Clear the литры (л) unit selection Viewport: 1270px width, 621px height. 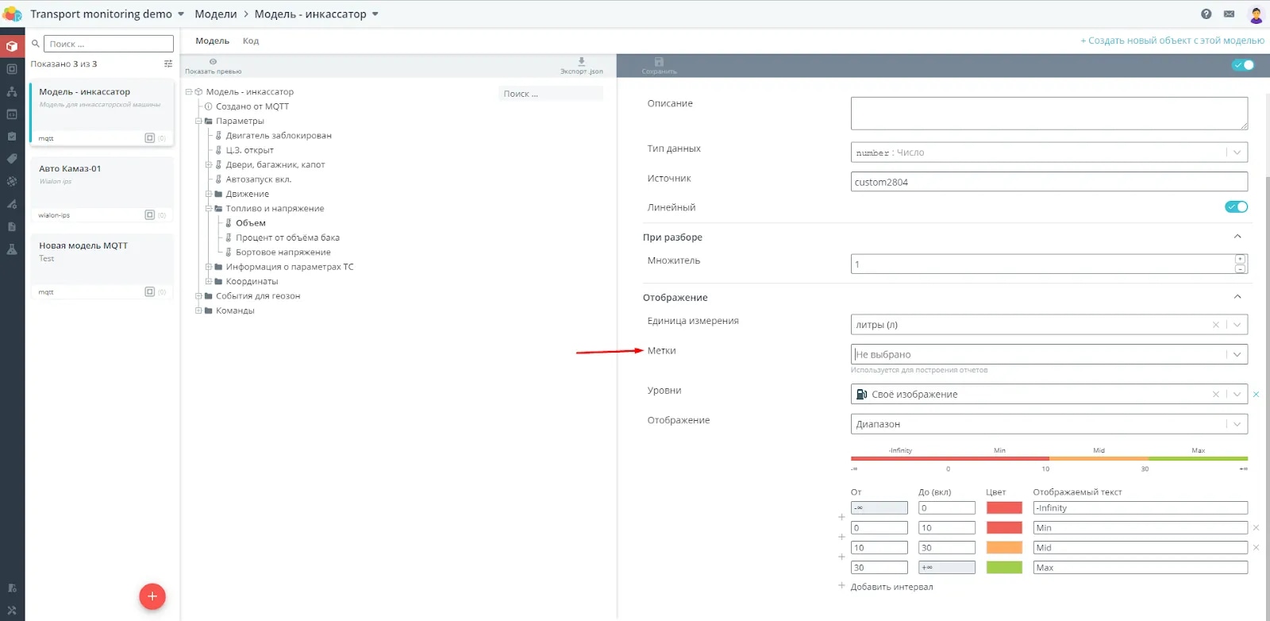(x=1215, y=325)
